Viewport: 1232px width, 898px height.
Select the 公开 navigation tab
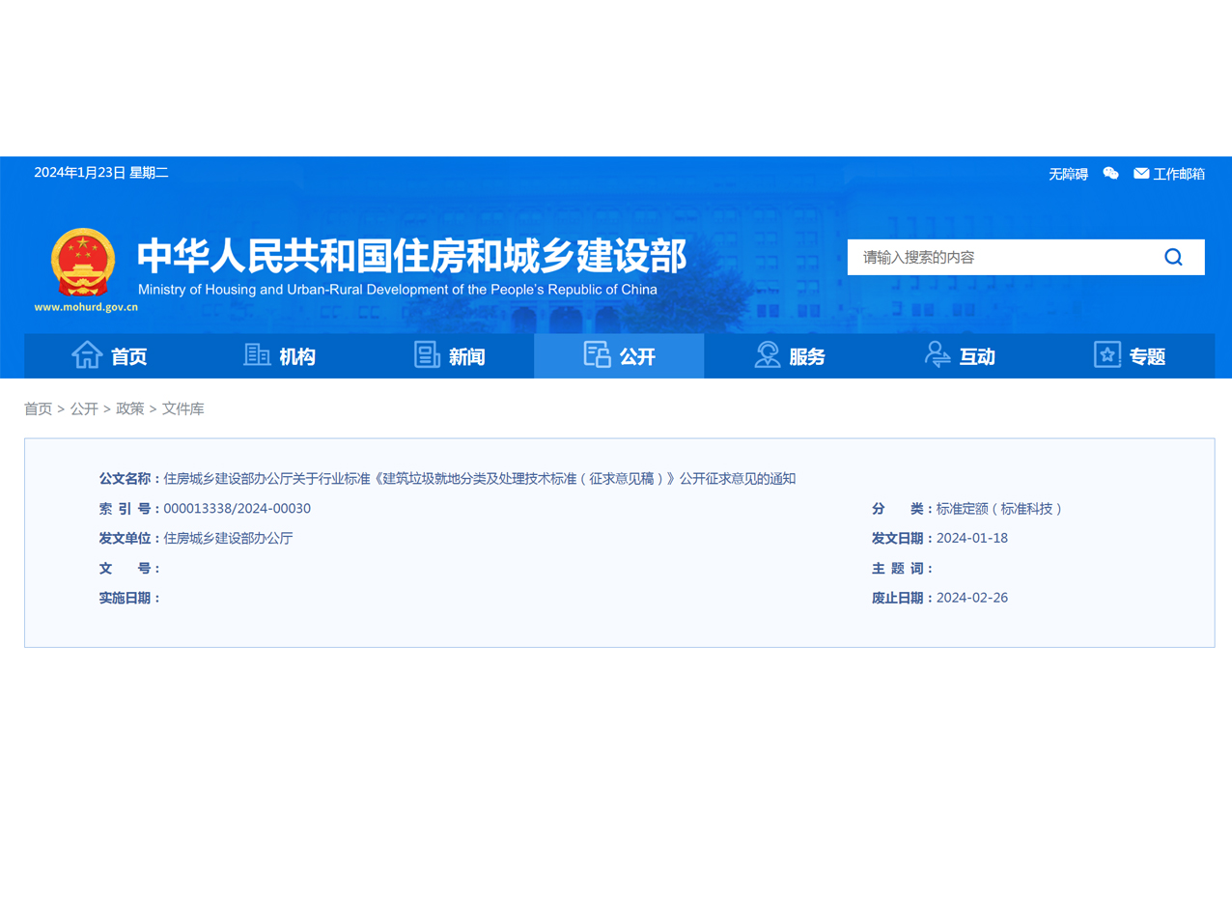click(x=619, y=356)
